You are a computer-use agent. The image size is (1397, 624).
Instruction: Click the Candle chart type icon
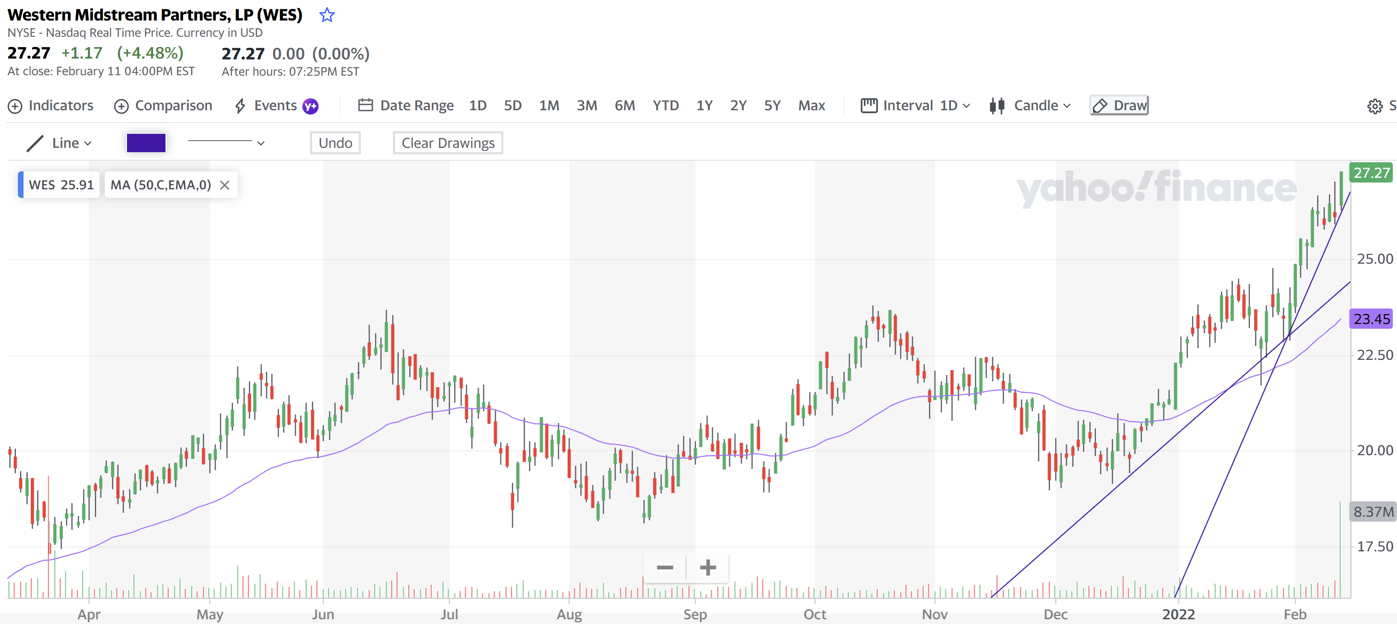[997, 106]
